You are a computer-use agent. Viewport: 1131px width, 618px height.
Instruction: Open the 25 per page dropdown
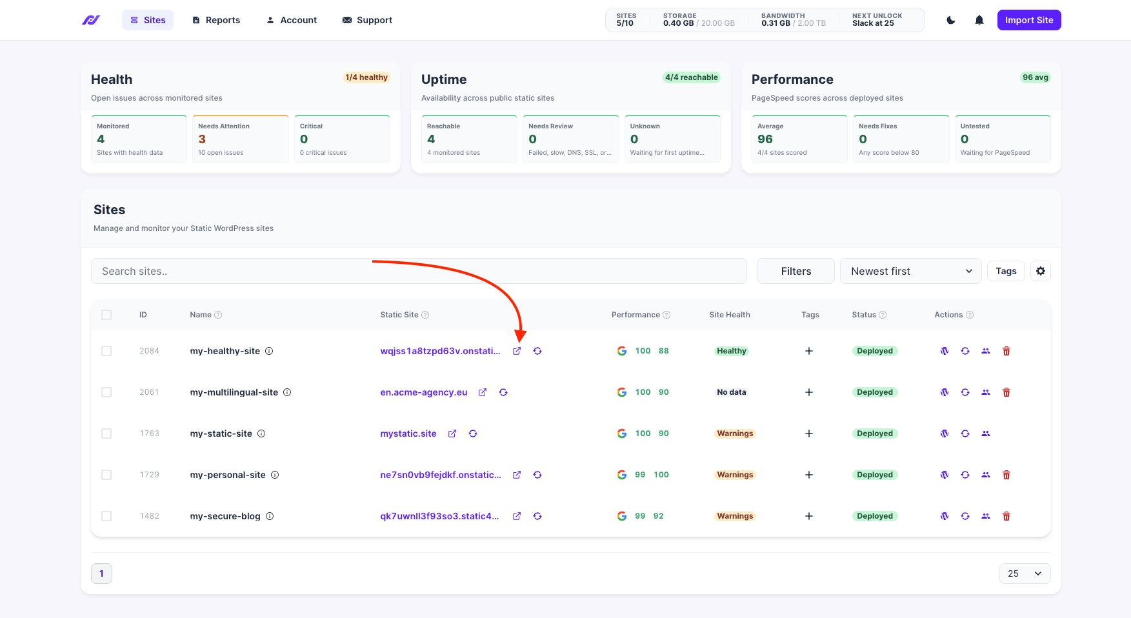point(1025,573)
